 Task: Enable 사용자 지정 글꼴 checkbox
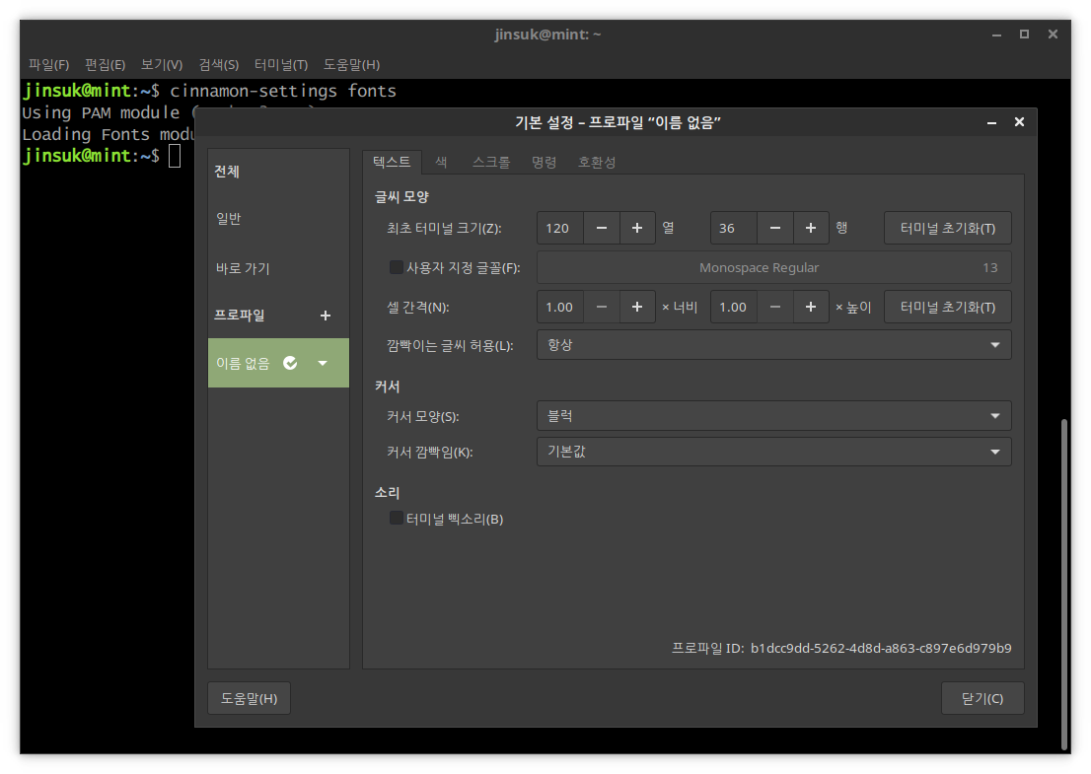396,267
